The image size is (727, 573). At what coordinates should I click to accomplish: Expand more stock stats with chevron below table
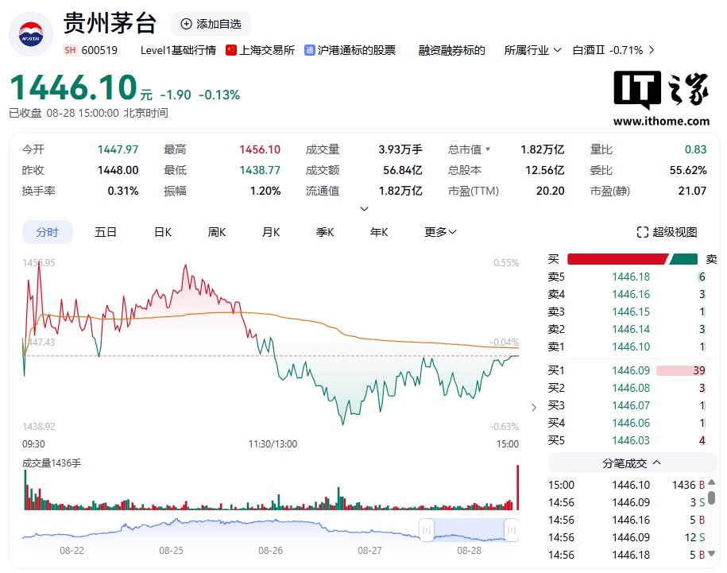point(365,209)
